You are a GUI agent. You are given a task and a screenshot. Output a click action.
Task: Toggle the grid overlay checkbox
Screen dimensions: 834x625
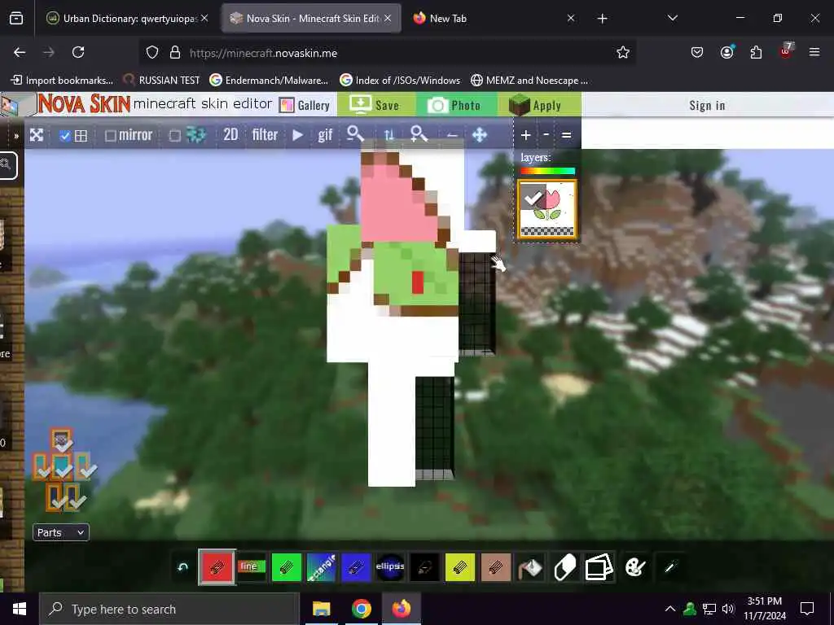pos(65,136)
